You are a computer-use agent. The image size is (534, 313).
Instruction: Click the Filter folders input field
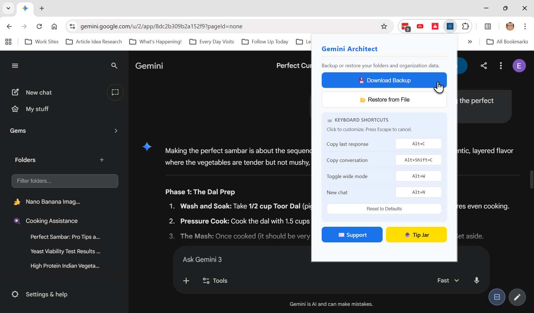click(65, 181)
